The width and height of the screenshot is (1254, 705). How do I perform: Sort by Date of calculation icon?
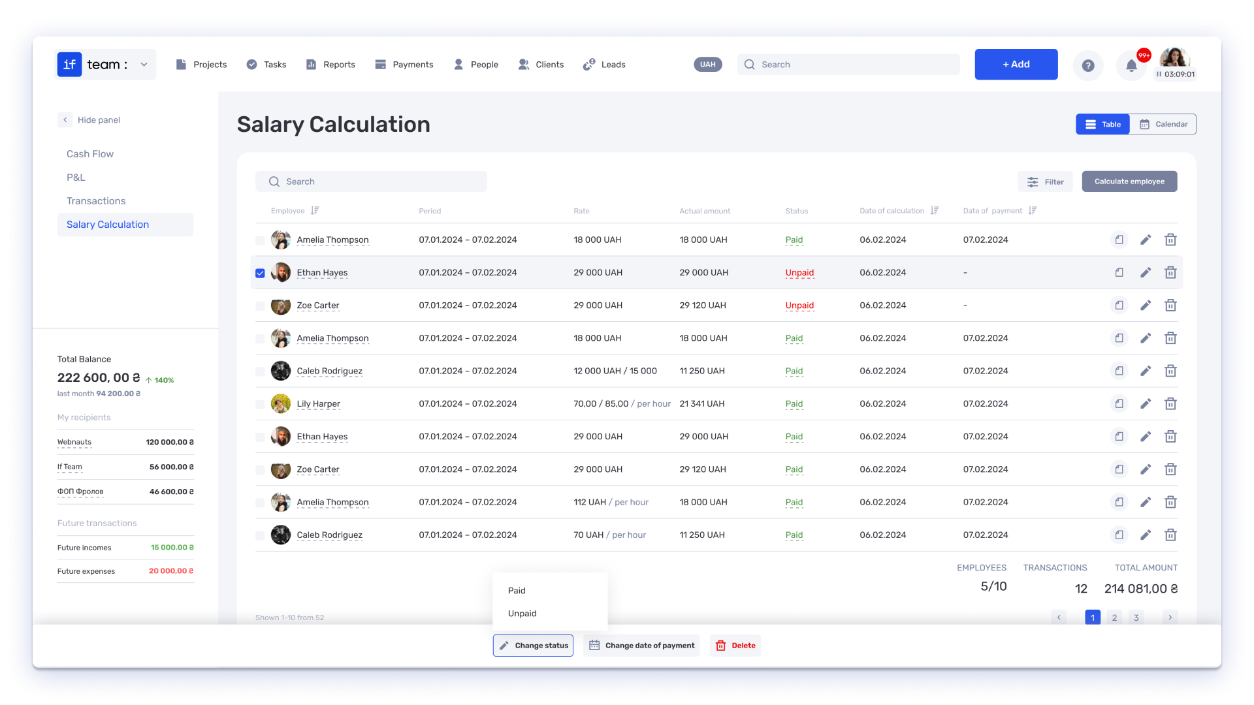[x=935, y=211]
